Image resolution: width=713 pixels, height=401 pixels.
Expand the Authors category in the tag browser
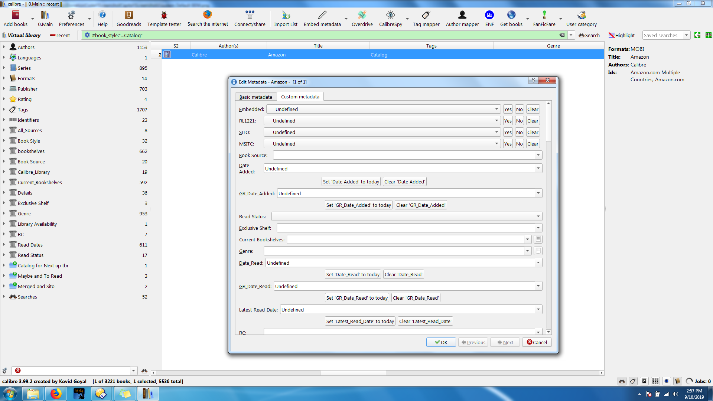(x=4, y=47)
